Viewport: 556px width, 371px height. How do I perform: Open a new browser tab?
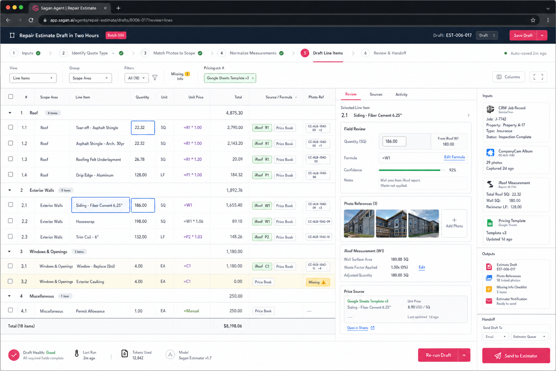pos(118,8)
